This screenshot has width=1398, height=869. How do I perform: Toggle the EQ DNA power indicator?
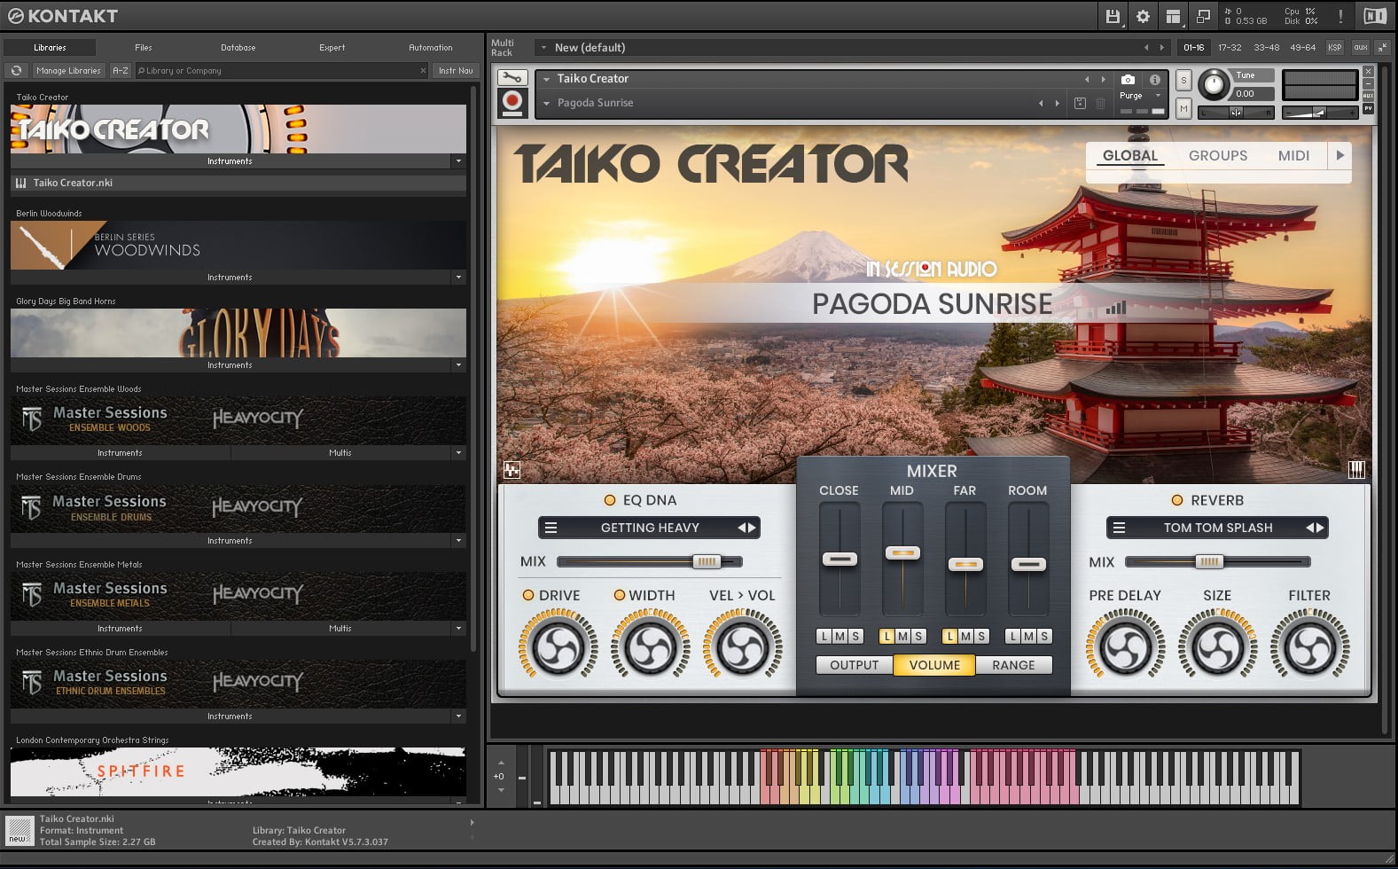click(x=610, y=500)
